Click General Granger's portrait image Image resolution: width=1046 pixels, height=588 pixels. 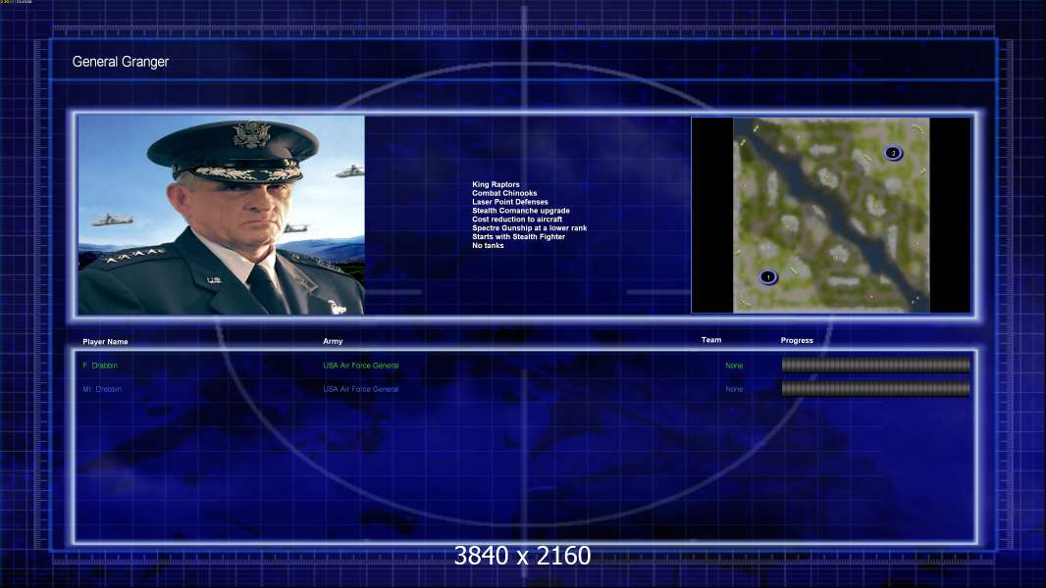(x=221, y=215)
